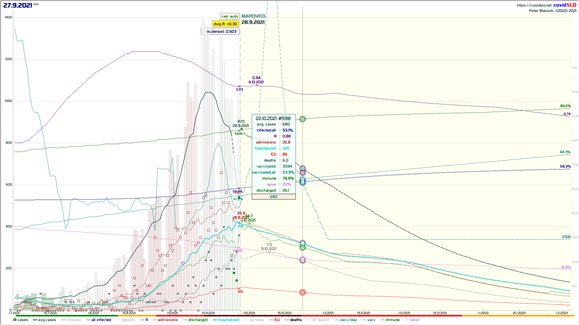Toggle the vacc/day legend entry
Screen dimensions: 579x325
tap(348, 320)
